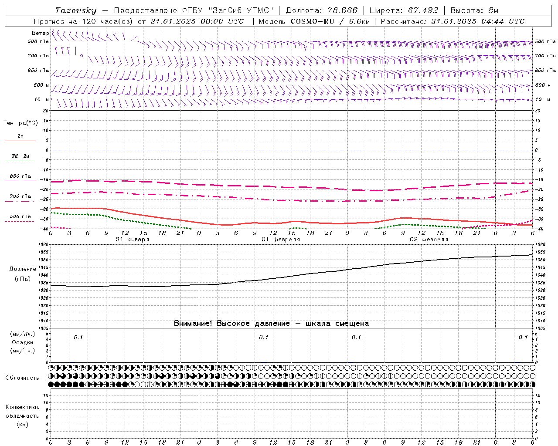This screenshot has width=558, height=446.
Task: Click the "Широта: 67.492" latitude value
Action: [404, 10]
